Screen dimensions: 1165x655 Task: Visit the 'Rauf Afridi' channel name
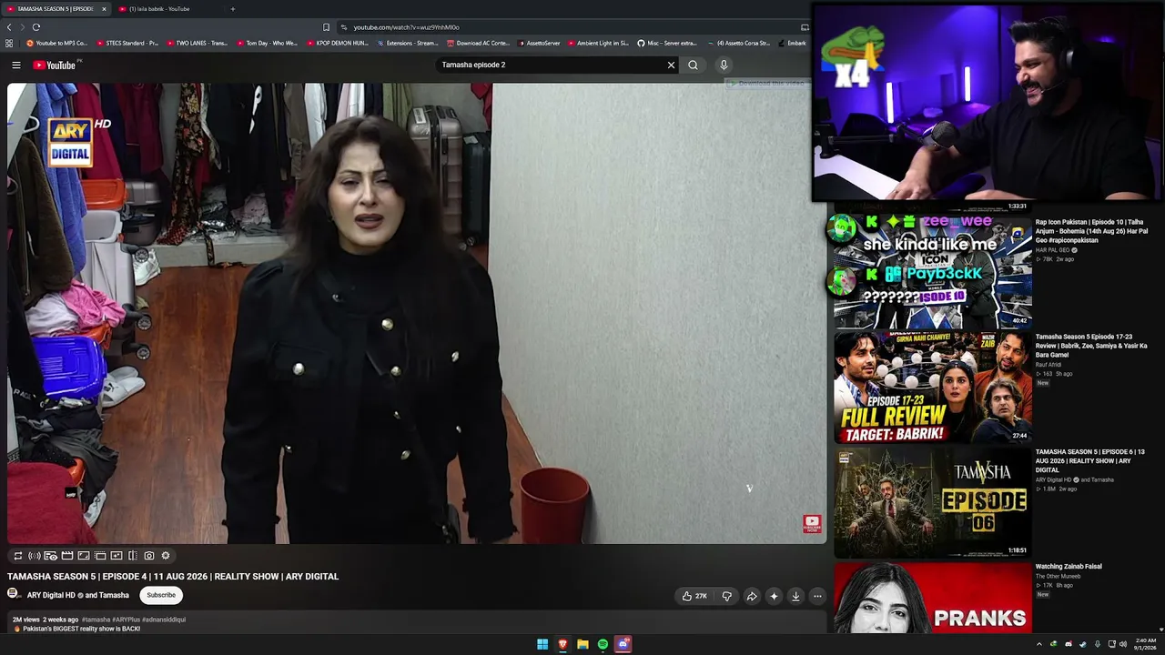point(1048,365)
